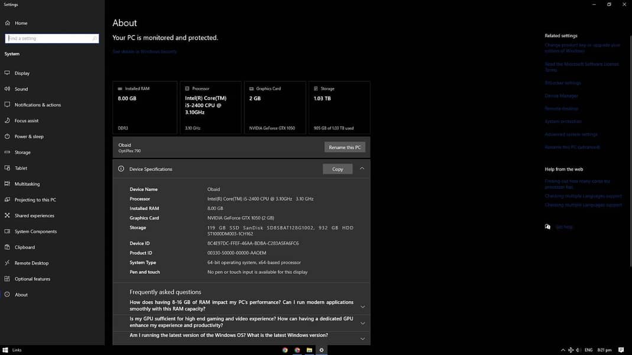Click the Links toolbar label on taskbar
The image size is (632, 355).
pyautogui.click(x=17, y=350)
